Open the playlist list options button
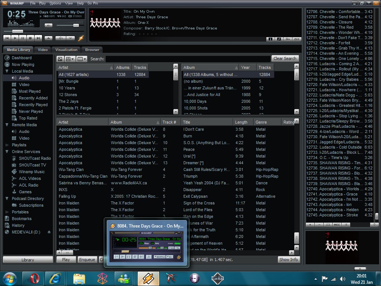This screenshot has height=286, width=381. 346,225
